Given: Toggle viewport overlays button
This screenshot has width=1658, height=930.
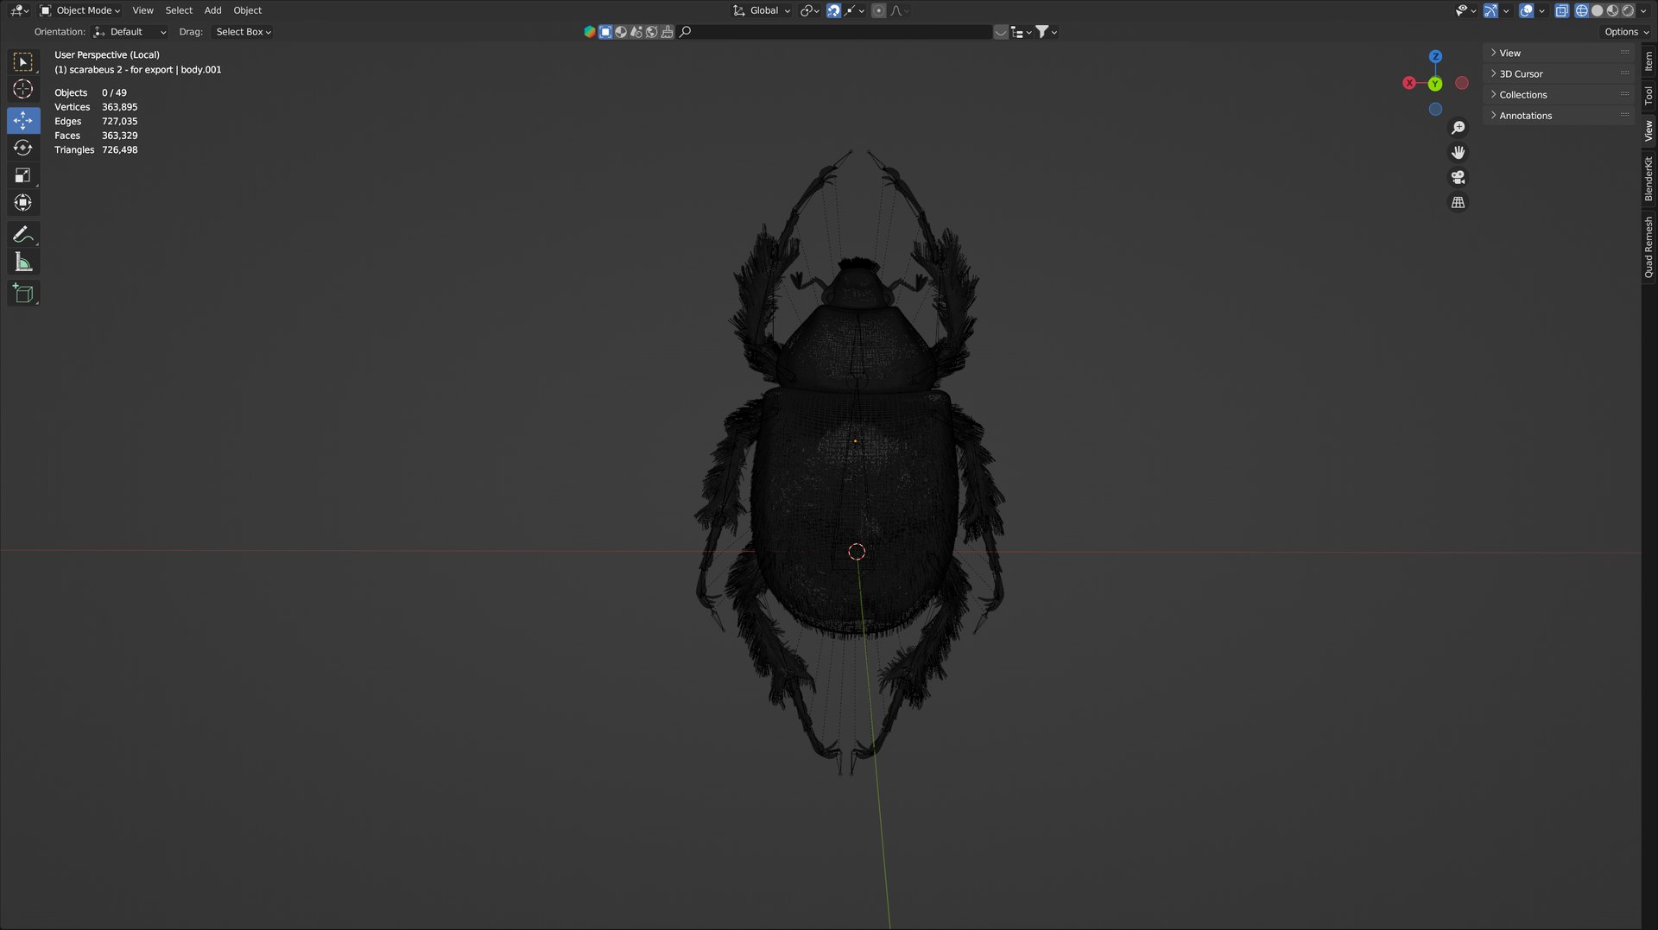Looking at the screenshot, I should (x=1526, y=10).
